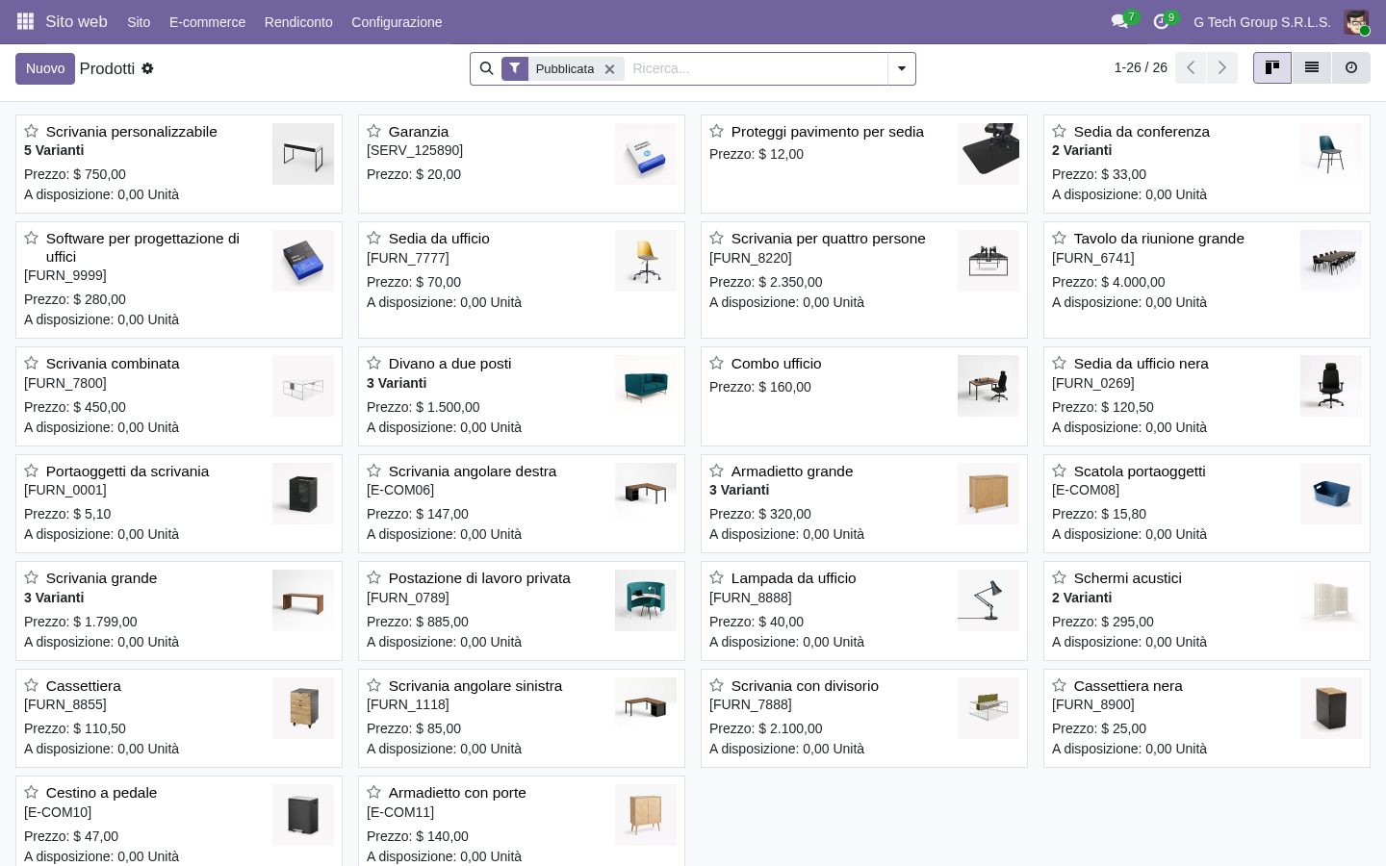
Task: Open the Configurazione menu
Action: (397, 22)
